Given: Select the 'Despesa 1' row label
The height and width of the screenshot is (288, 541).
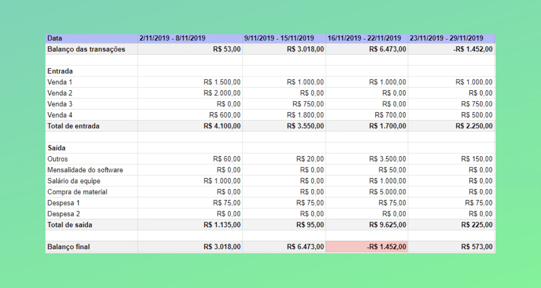Looking at the screenshot, I should [92, 203].
